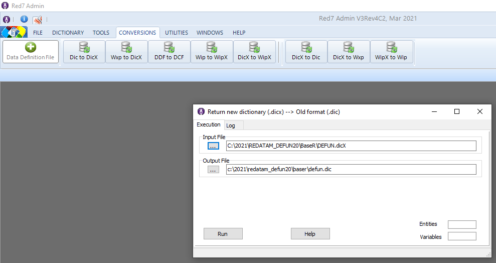
Task: Click the purple Red7 icon in quick toolbar
Action: (7, 20)
